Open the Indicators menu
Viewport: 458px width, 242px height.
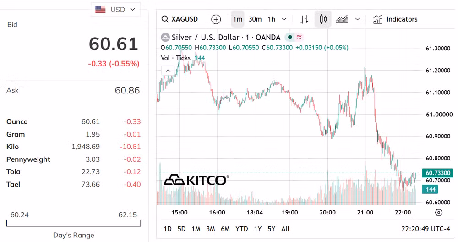click(x=395, y=19)
